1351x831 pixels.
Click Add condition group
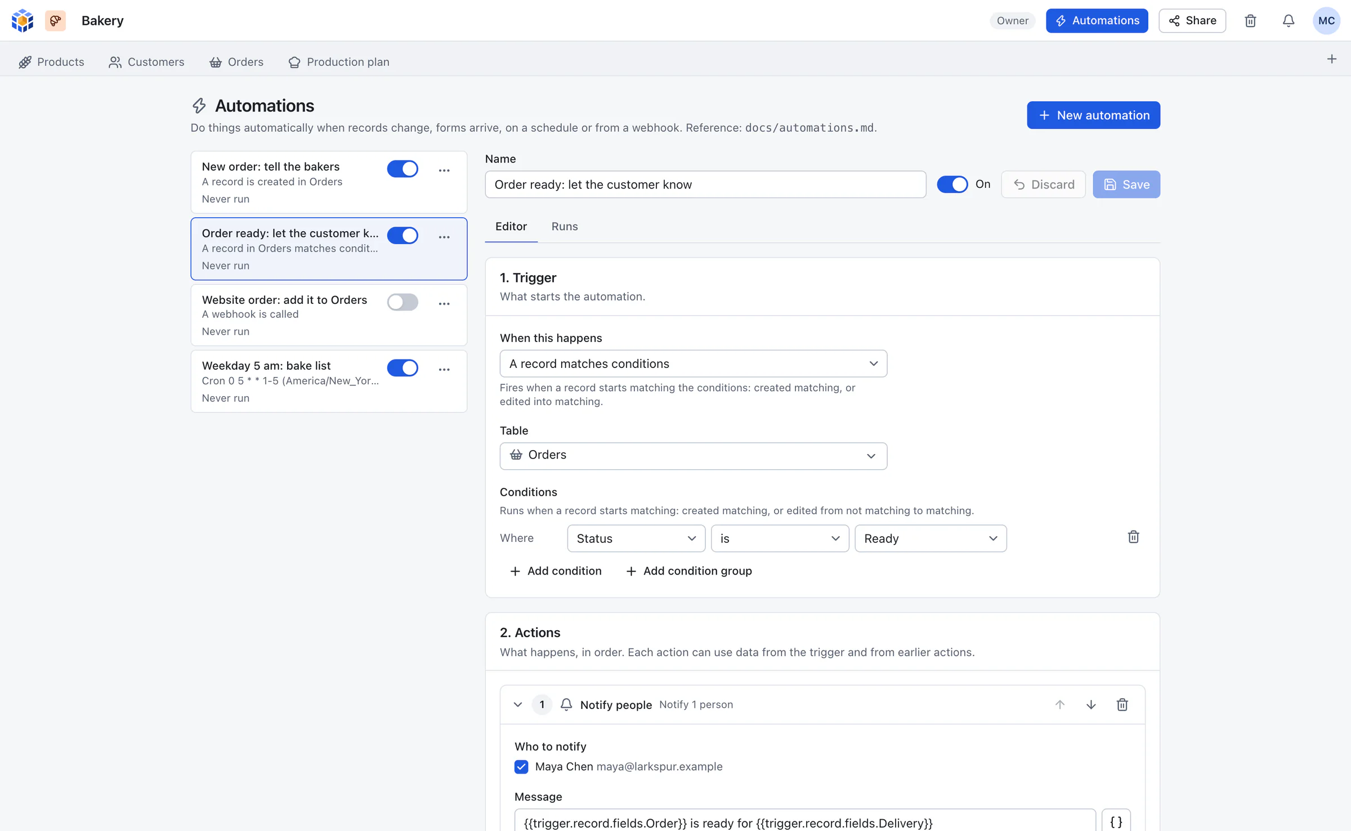click(689, 571)
